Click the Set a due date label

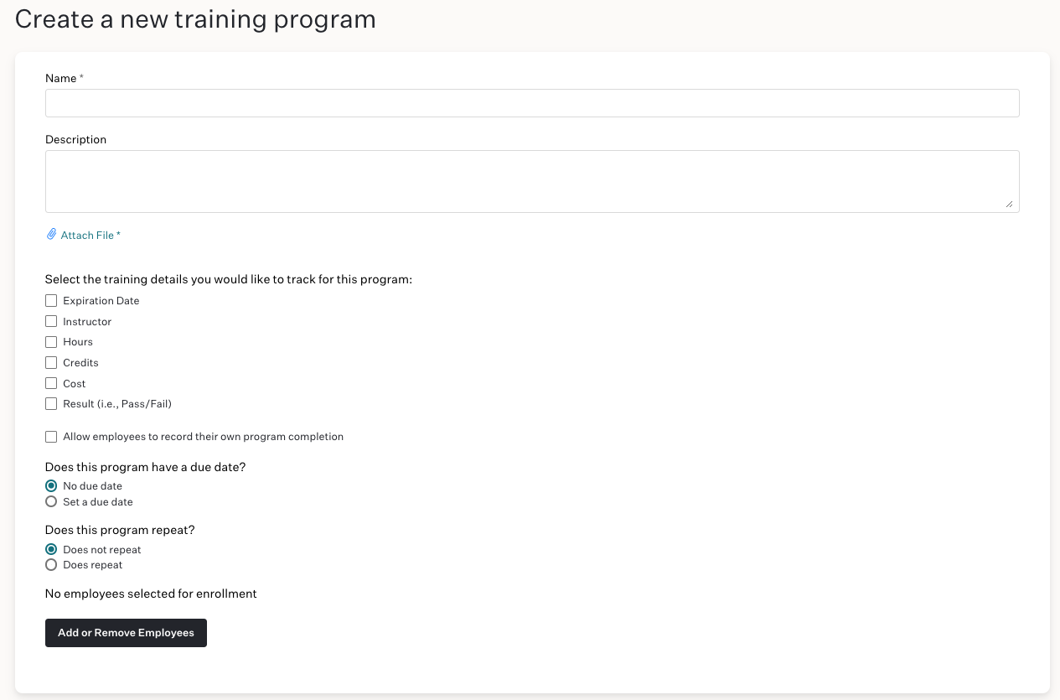click(x=98, y=502)
